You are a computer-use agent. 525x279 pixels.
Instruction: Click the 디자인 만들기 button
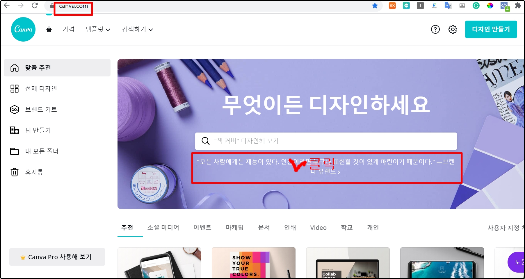(491, 29)
